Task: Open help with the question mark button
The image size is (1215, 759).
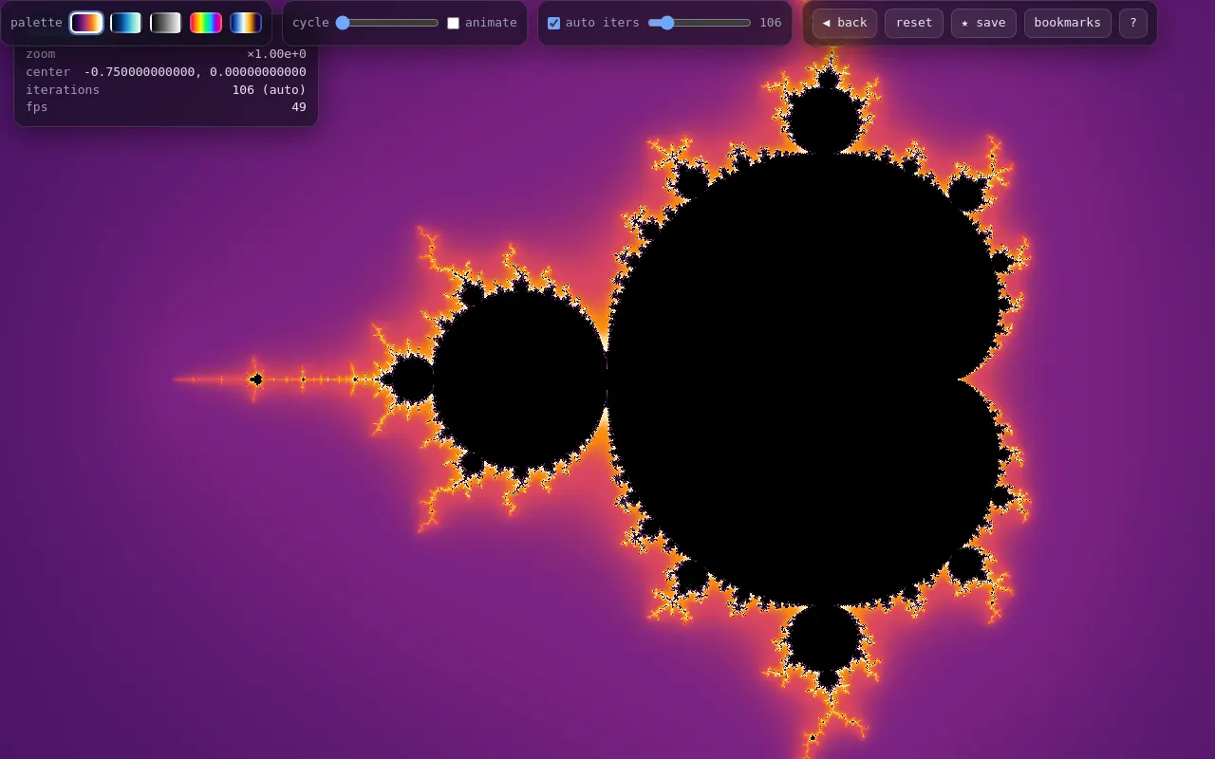Action: 1133,23
